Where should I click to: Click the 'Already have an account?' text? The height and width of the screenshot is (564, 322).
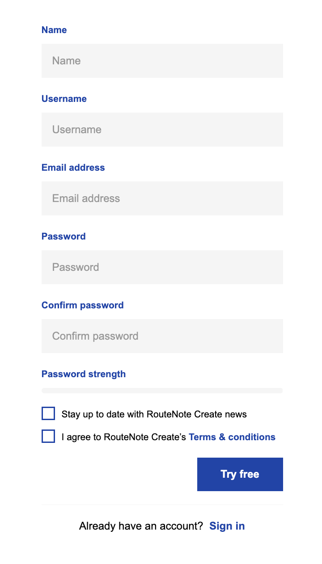coord(141,526)
